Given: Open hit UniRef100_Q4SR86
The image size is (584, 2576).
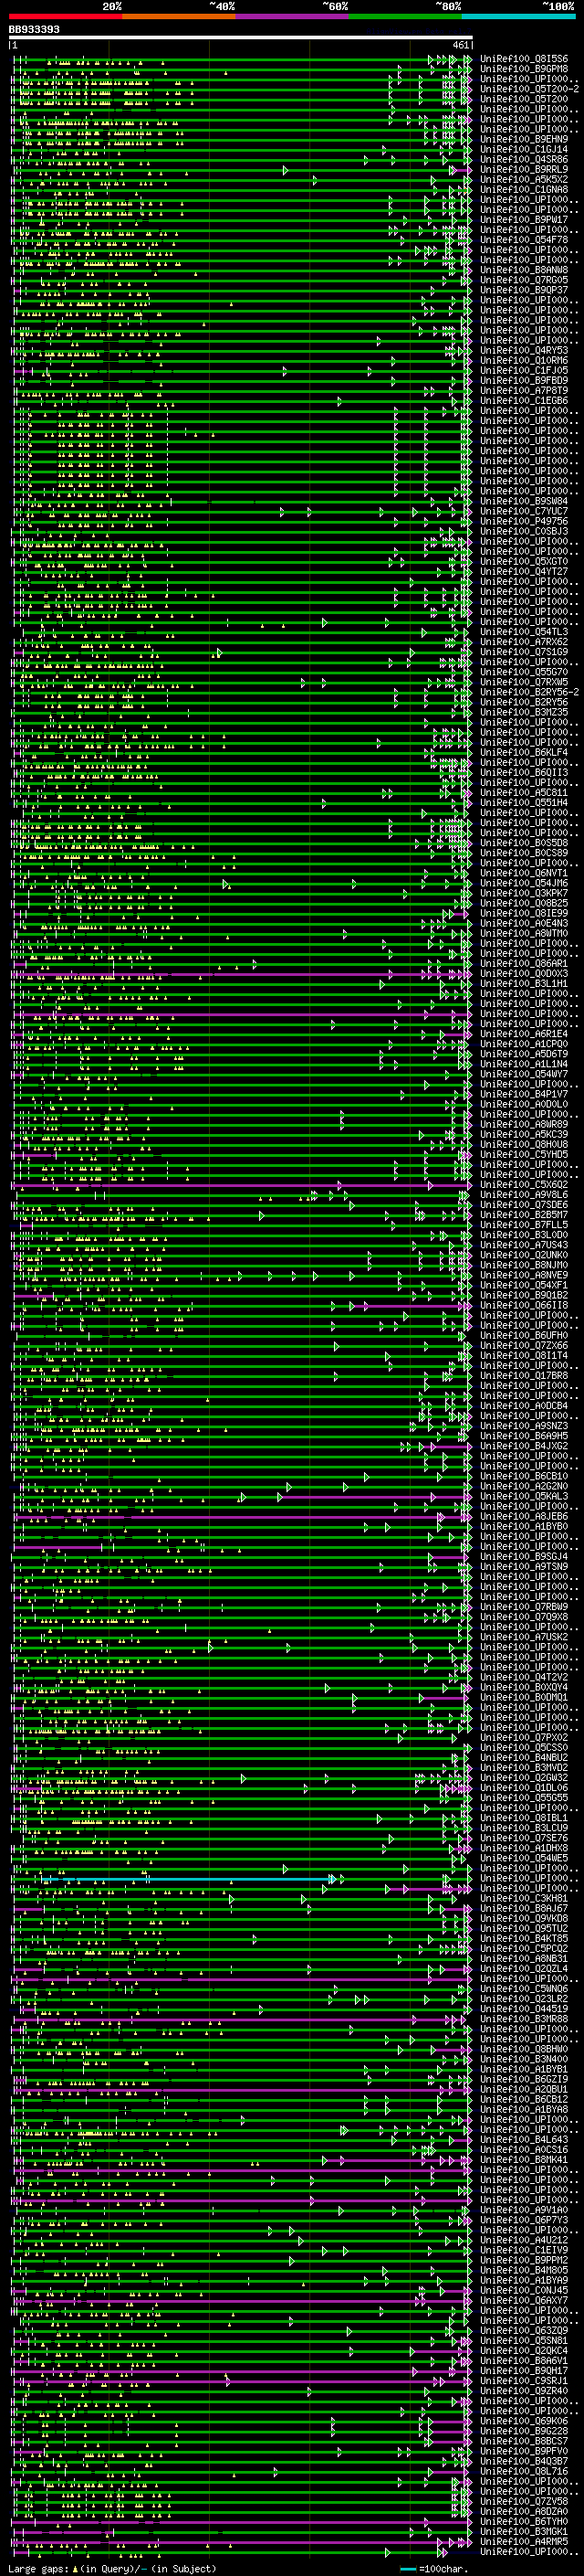Looking at the screenshot, I should [523, 160].
